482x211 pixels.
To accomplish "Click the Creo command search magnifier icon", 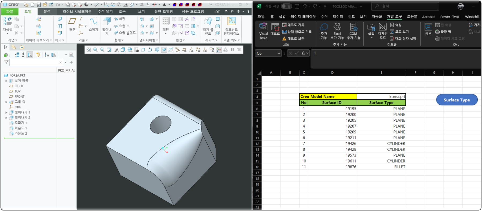I will (x=232, y=12).
